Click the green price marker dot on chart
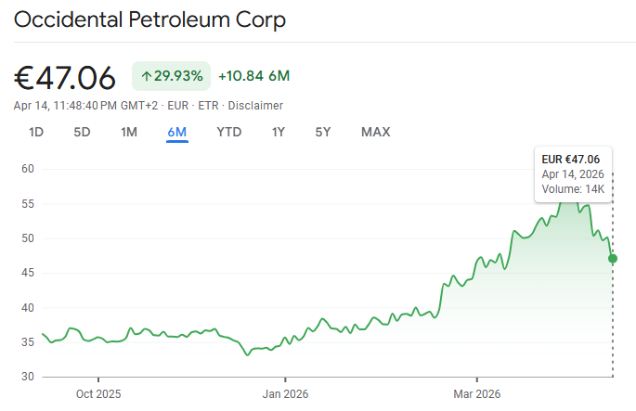This screenshot has height=411, width=636. [613, 258]
